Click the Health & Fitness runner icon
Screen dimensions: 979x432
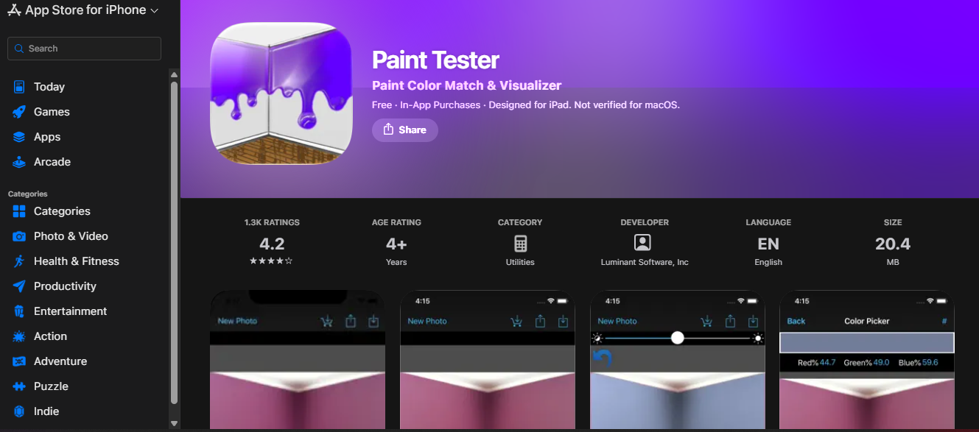click(19, 261)
